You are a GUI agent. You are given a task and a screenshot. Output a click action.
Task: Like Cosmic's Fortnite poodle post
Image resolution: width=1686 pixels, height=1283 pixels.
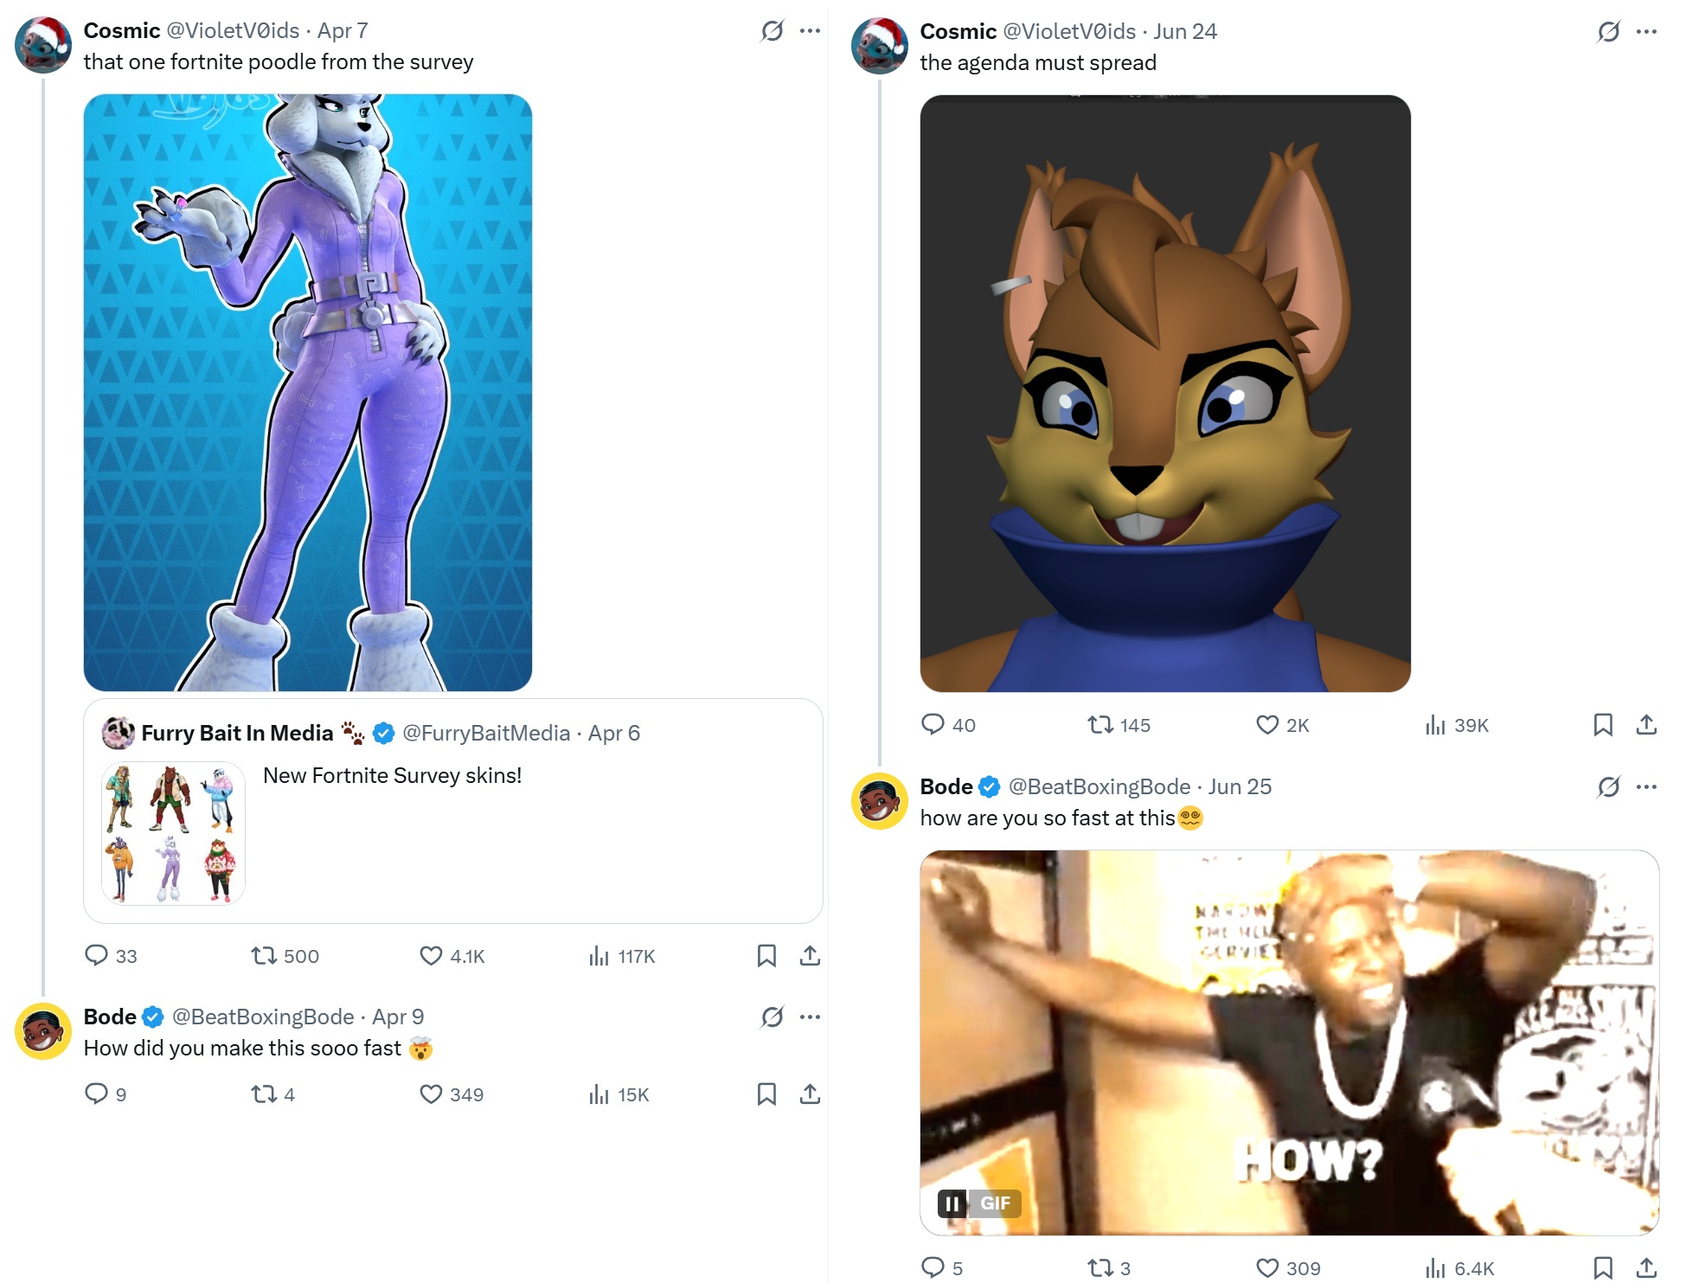click(452, 956)
